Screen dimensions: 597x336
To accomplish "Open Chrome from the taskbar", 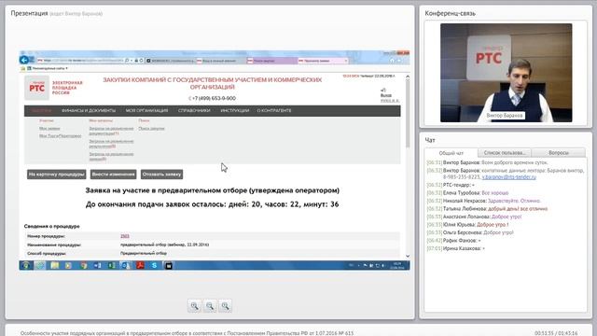I will (x=83, y=265).
